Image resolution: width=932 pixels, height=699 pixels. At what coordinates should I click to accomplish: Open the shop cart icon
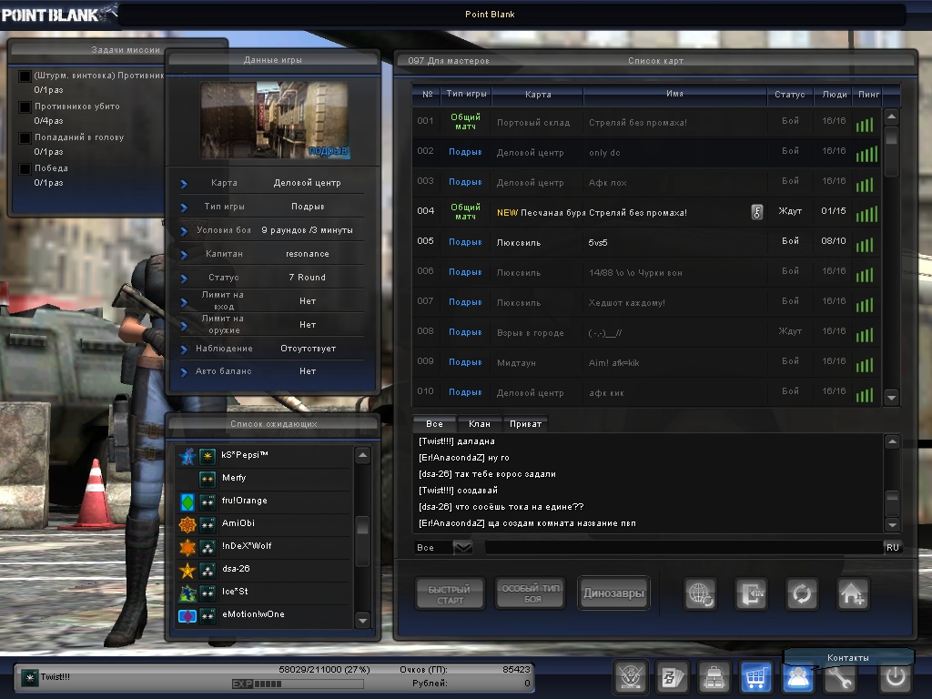pos(756,678)
